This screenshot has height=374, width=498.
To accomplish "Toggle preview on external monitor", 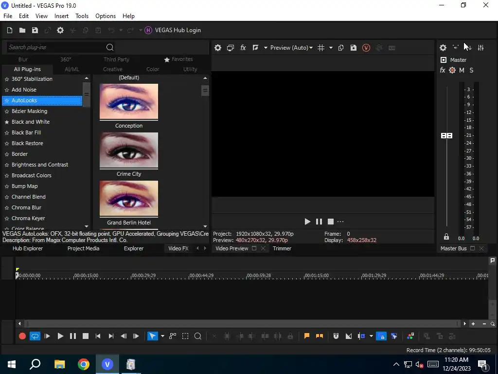I will pos(230,48).
